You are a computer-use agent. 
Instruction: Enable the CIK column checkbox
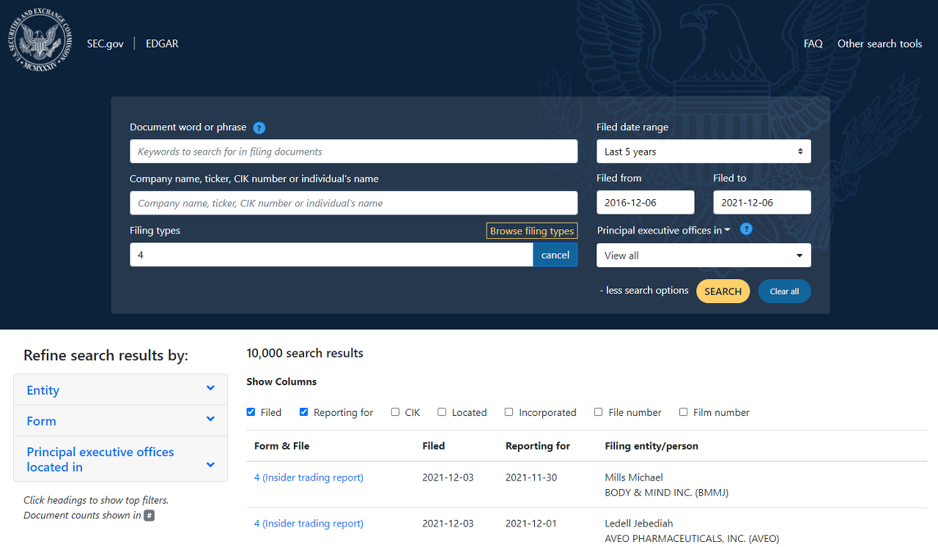click(396, 412)
